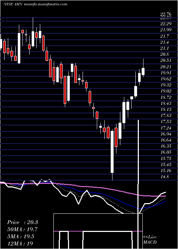Select the 22.76 price axis label

point(166,15)
